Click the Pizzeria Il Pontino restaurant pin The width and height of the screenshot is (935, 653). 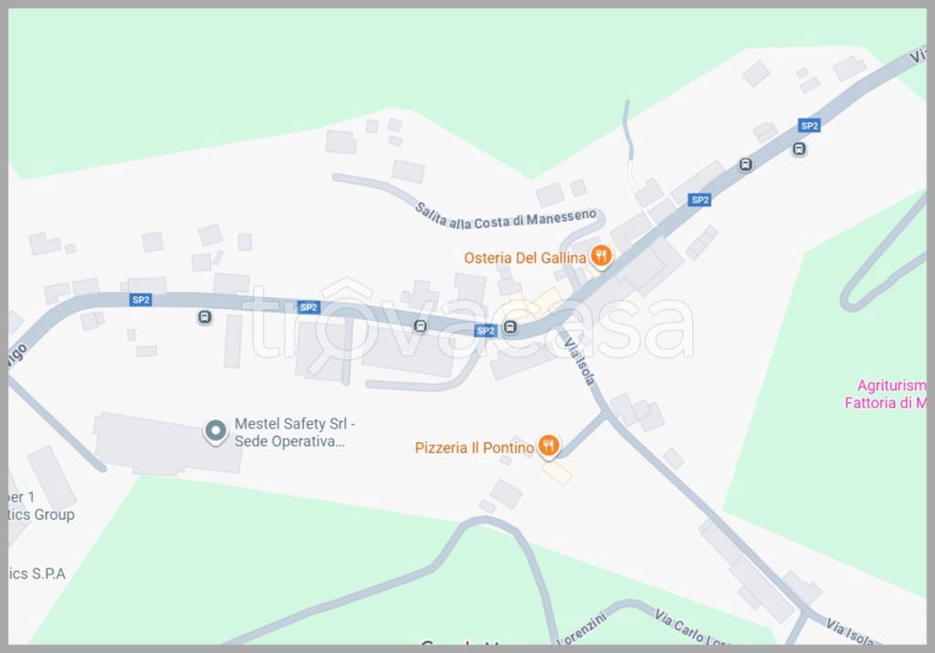548,446
